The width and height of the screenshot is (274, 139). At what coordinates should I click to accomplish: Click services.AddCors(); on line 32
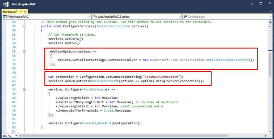[66, 39]
